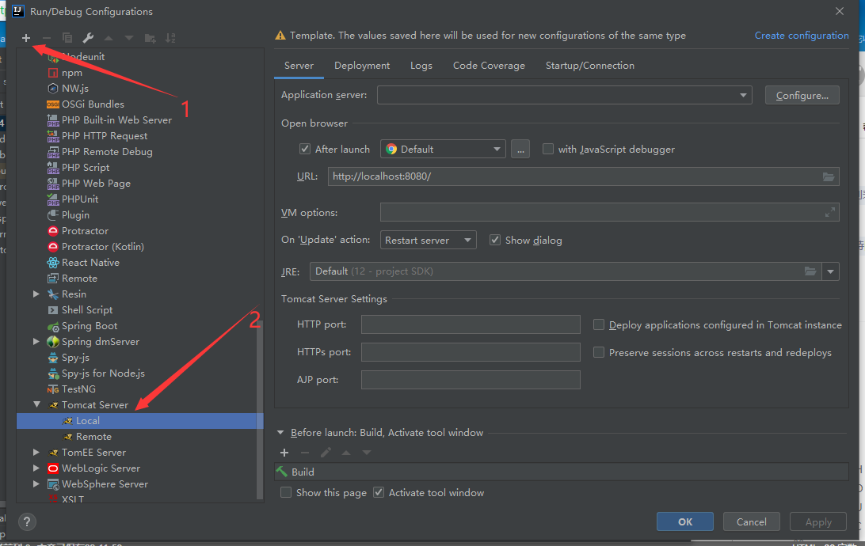Collapse the Tomcat Server tree node
Image resolution: width=865 pixels, height=546 pixels.
point(36,405)
